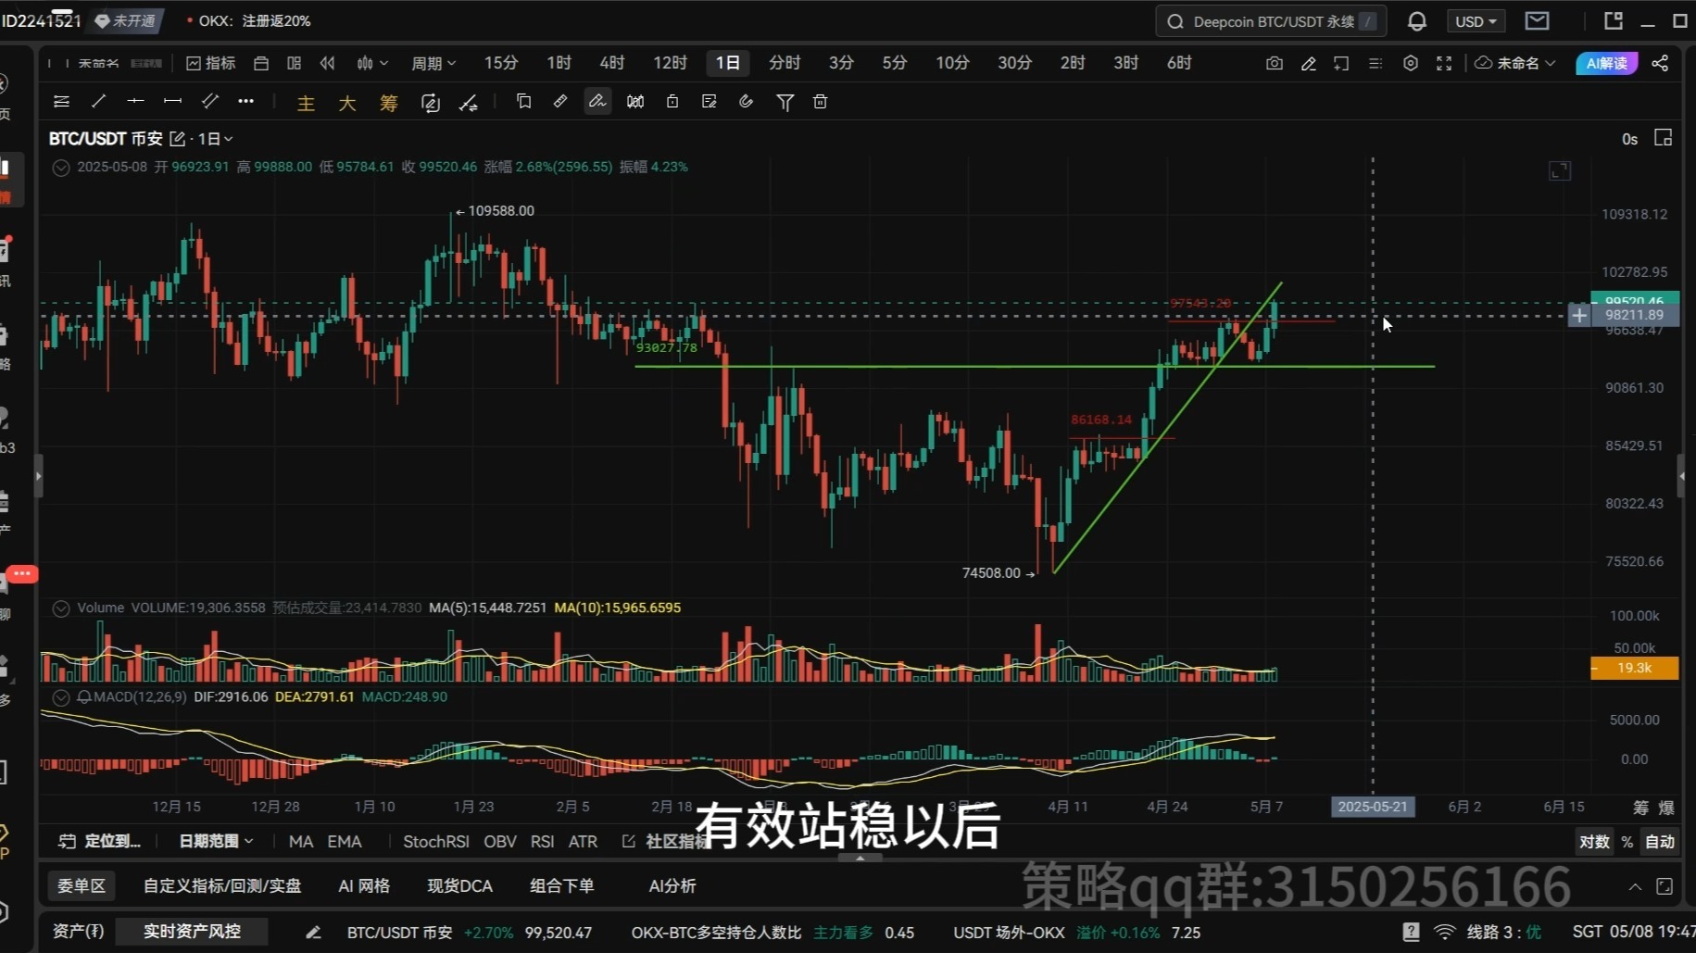Switch to the 委单区 tab
1696x953 pixels.
pos(82,885)
